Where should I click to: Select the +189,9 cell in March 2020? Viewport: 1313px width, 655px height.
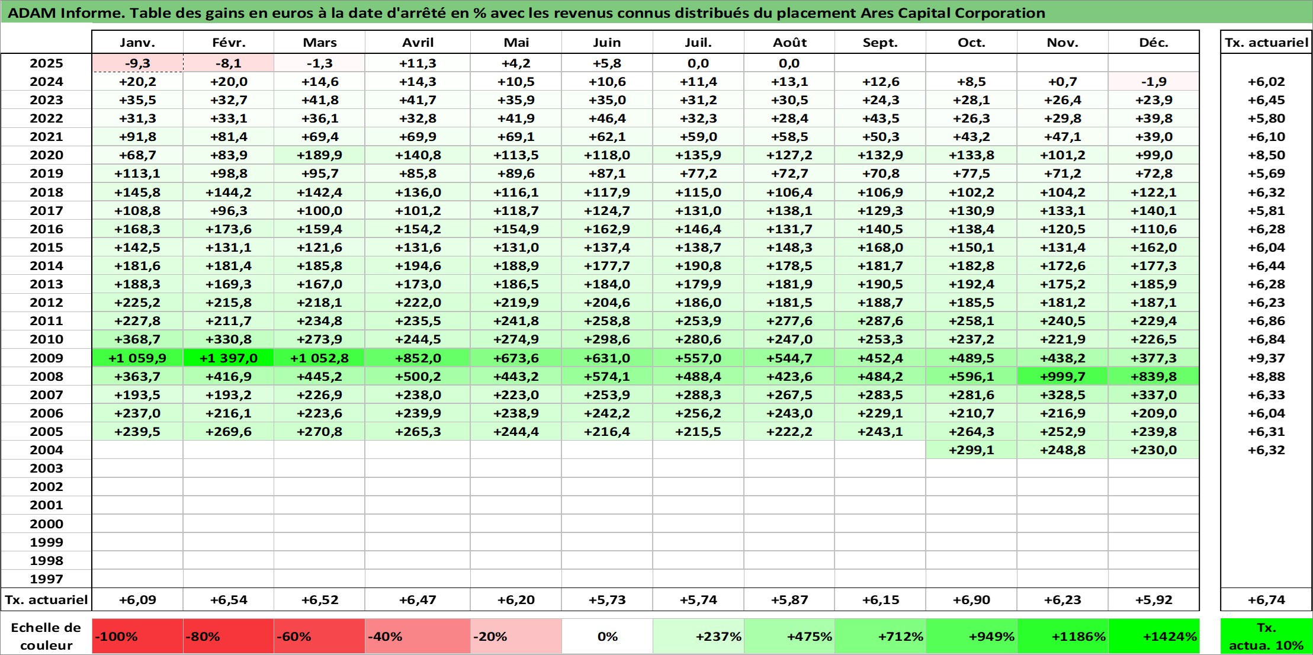pos(319,155)
